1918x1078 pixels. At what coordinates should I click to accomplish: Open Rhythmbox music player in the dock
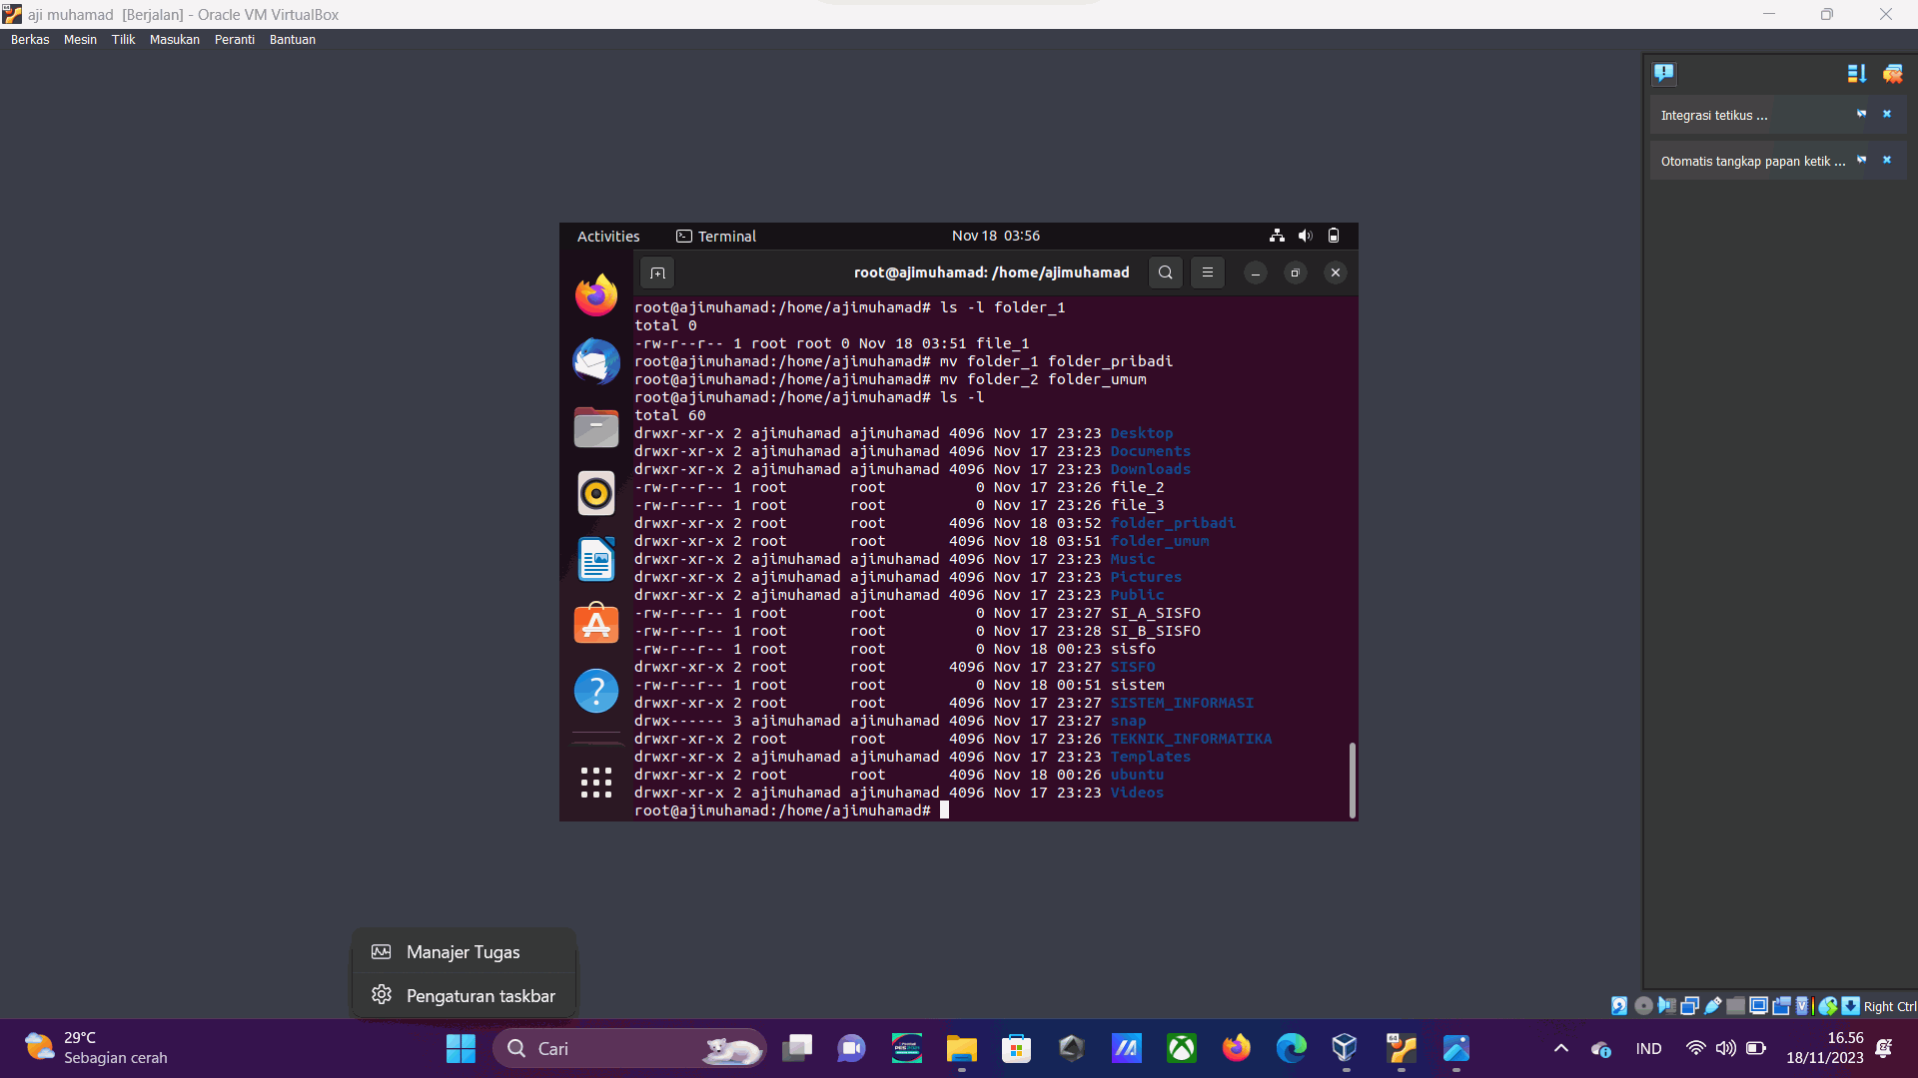pyautogui.click(x=596, y=493)
